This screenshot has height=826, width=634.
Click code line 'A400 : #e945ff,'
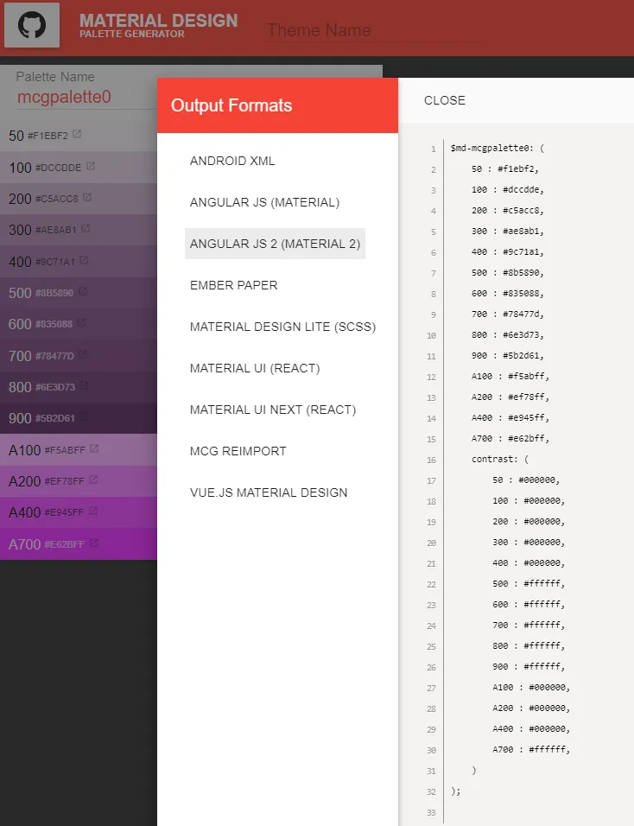pyautogui.click(x=510, y=417)
